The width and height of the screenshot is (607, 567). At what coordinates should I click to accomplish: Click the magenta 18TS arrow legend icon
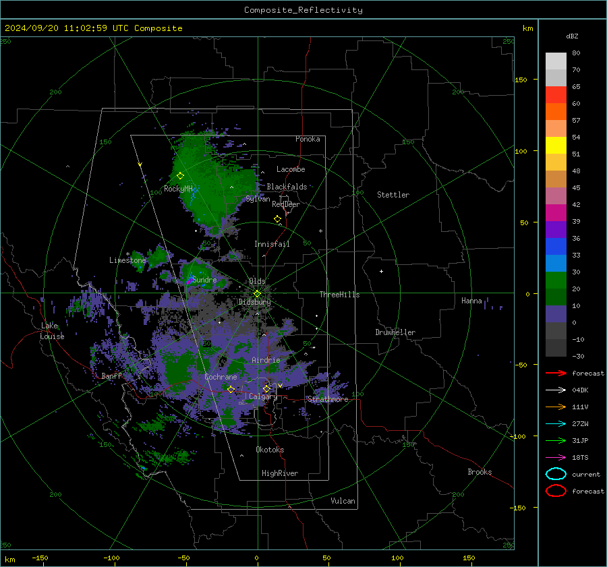[556, 458]
